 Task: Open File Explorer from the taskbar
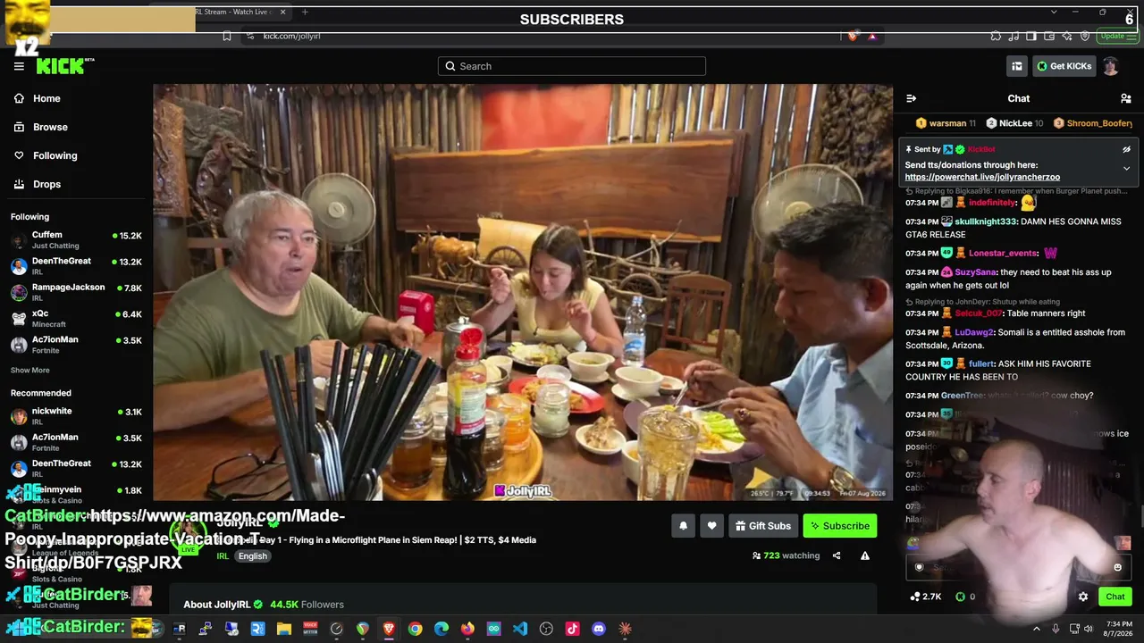(x=284, y=629)
